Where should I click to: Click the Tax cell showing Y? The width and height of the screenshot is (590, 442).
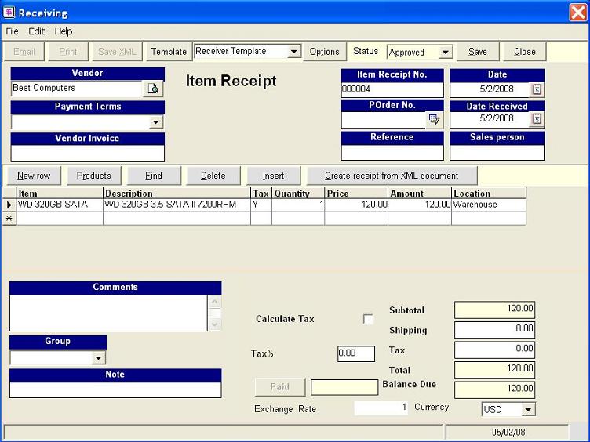[x=261, y=205]
